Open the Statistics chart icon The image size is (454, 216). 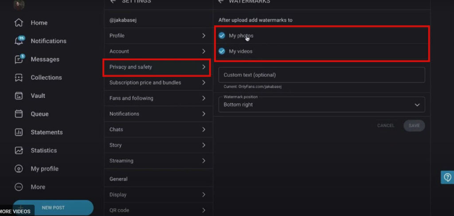[x=19, y=150]
